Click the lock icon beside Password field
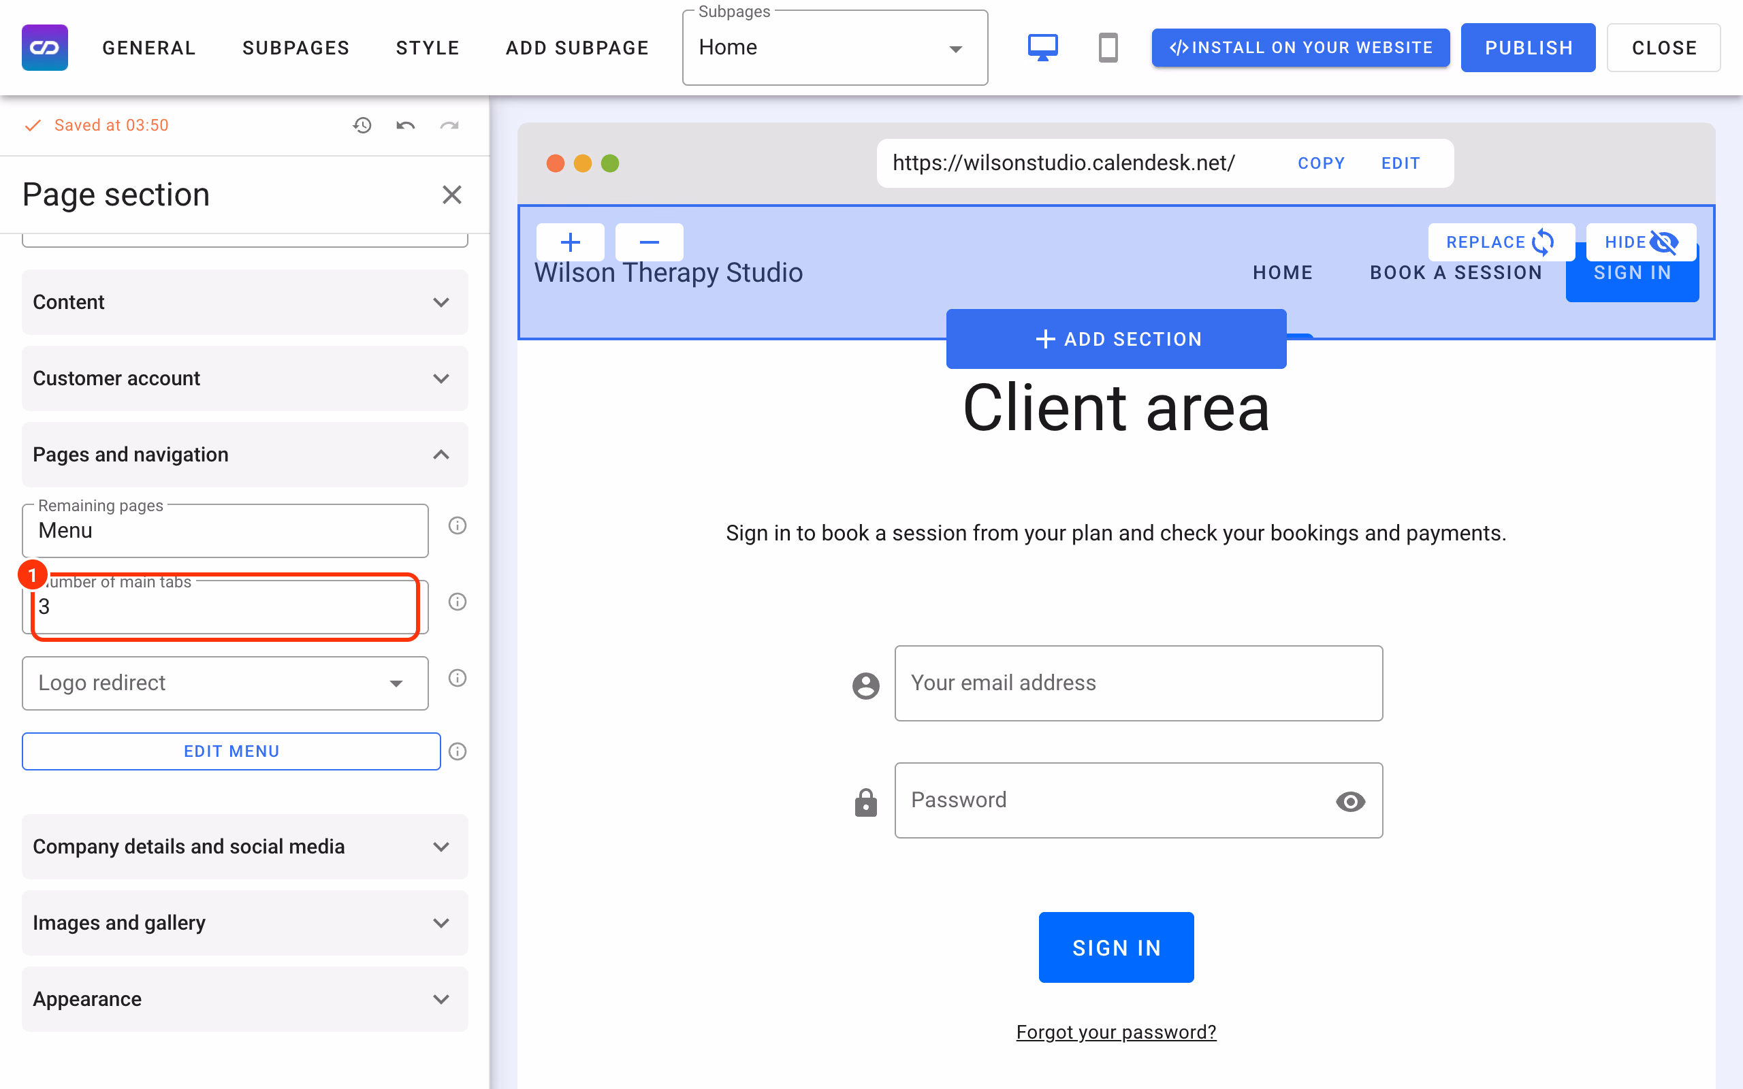The height and width of the screenshot is (1089, 1743). [x=866, y=802]
